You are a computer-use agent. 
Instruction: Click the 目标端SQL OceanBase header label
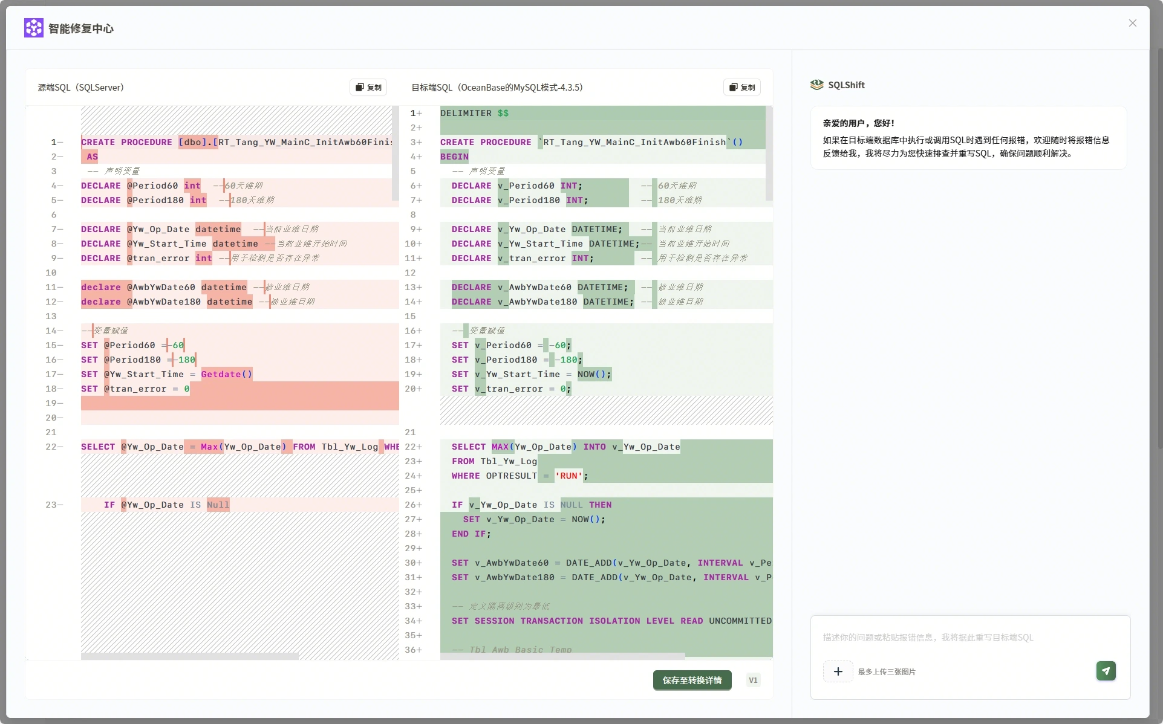pyautogui.click(x=497, y=88)
